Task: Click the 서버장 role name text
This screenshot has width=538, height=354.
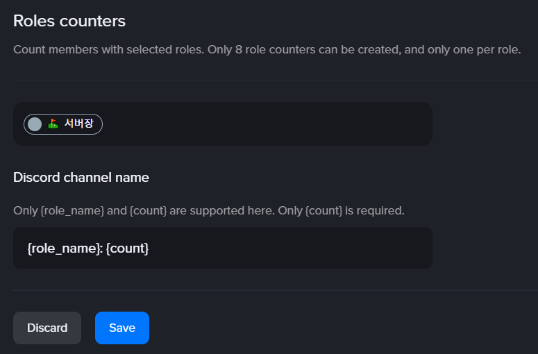Action: (x=80, y=124)
